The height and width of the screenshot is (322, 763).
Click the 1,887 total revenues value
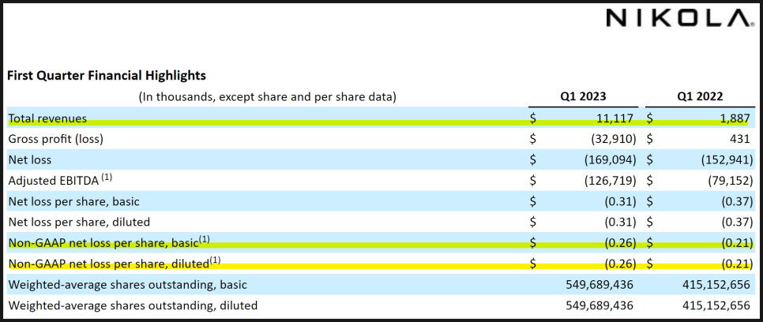coord(735,118)
